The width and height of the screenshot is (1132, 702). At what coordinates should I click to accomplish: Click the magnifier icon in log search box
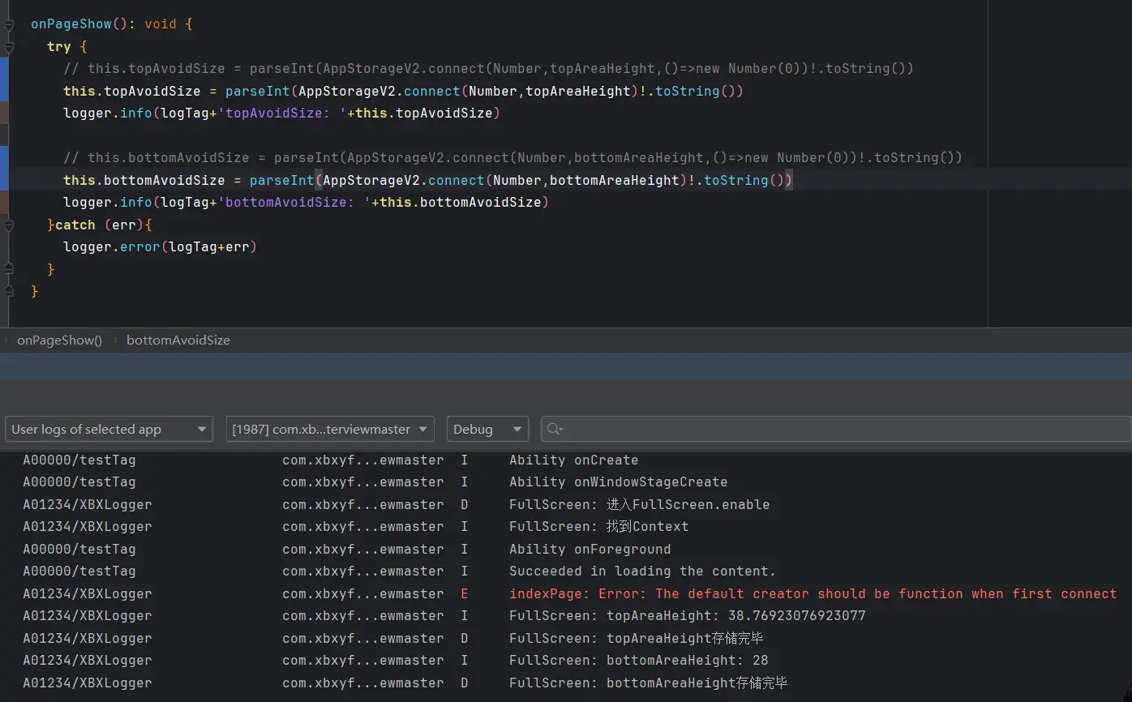[x=555, y=429]
